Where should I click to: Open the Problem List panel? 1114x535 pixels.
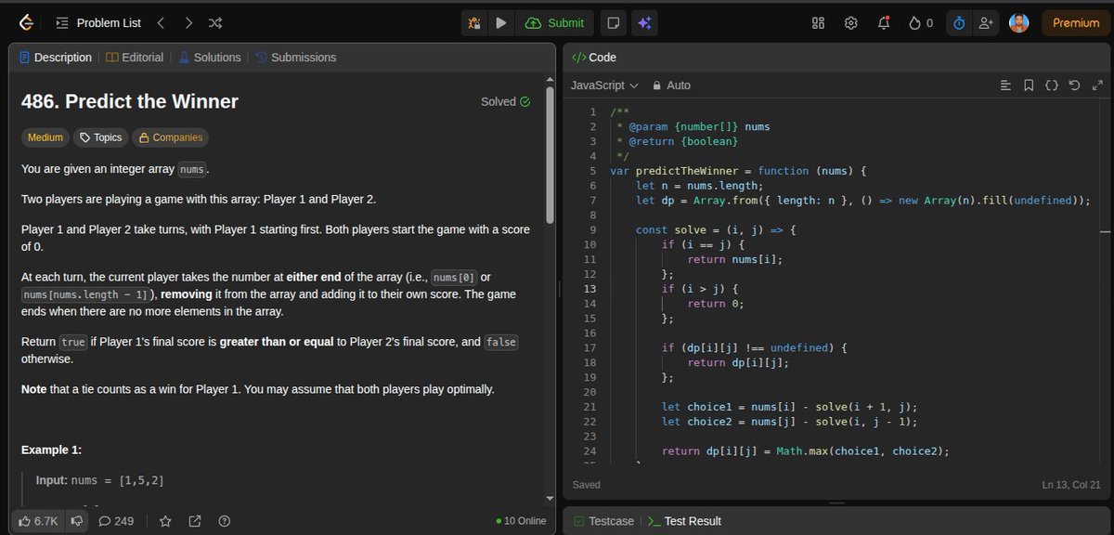pyautogui.click(x=98, y=23)
